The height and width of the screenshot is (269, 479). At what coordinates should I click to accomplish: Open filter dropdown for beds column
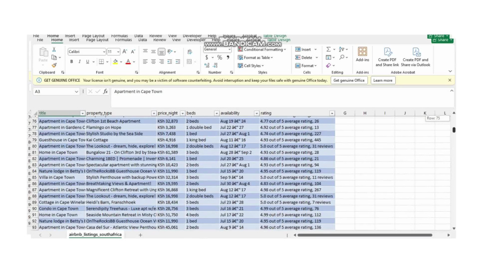tap(217, 113)
